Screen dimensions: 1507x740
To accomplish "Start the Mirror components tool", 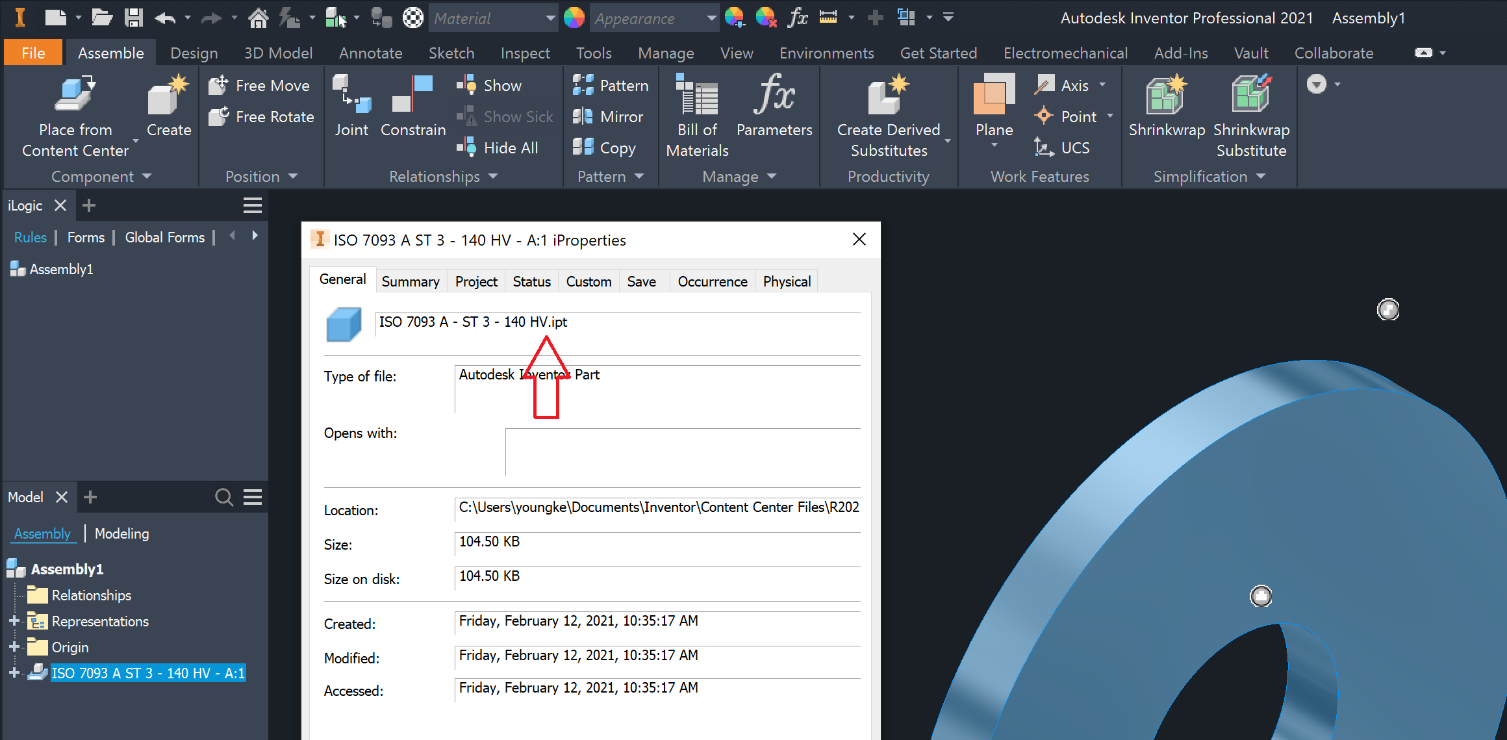I will [608, 116].
